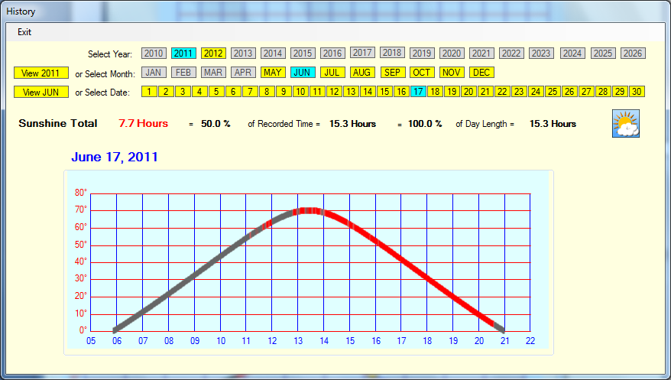Choose date 1
Screen dimensions: 671x380
coord(149,92)
